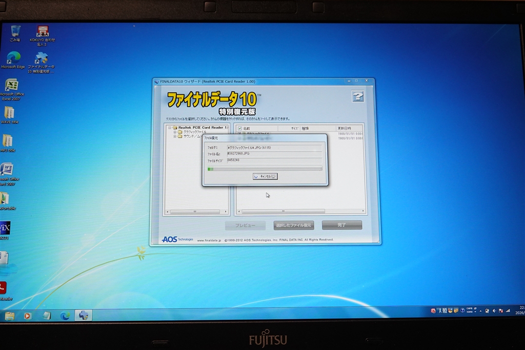The image size is (525, 350).
Task: Show hidden tray icons arrow
Action: pyautogui.click(x=480, y=311)
